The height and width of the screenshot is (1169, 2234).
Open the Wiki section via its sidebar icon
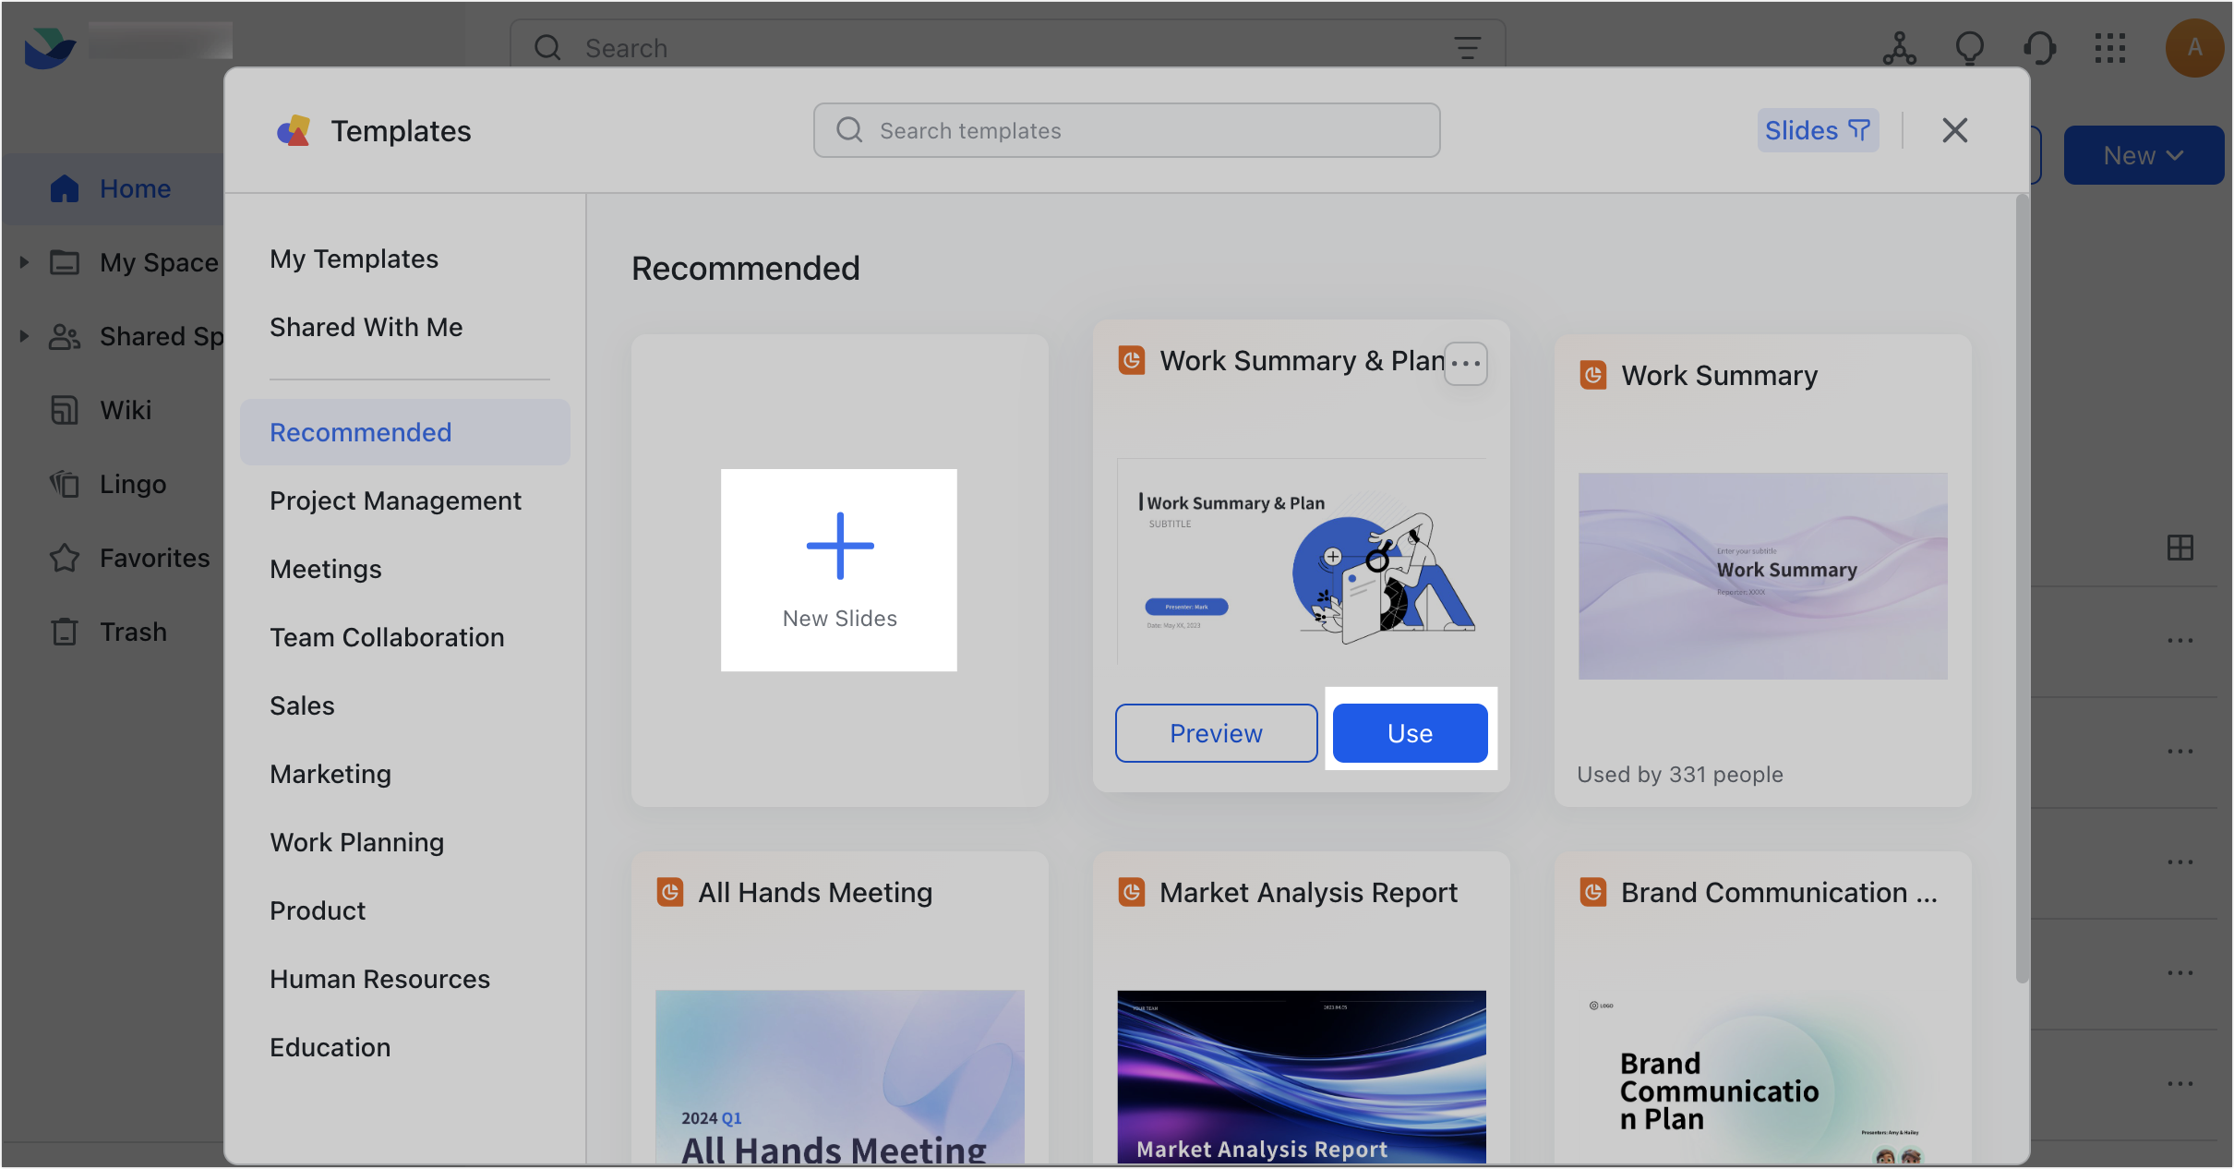click(64, 410)
